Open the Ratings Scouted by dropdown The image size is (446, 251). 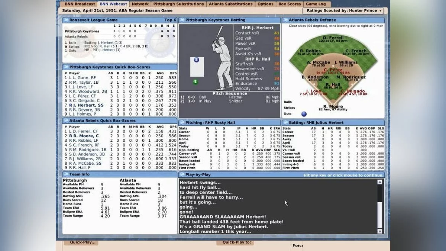pyautogui.click(x=343, y=10)
